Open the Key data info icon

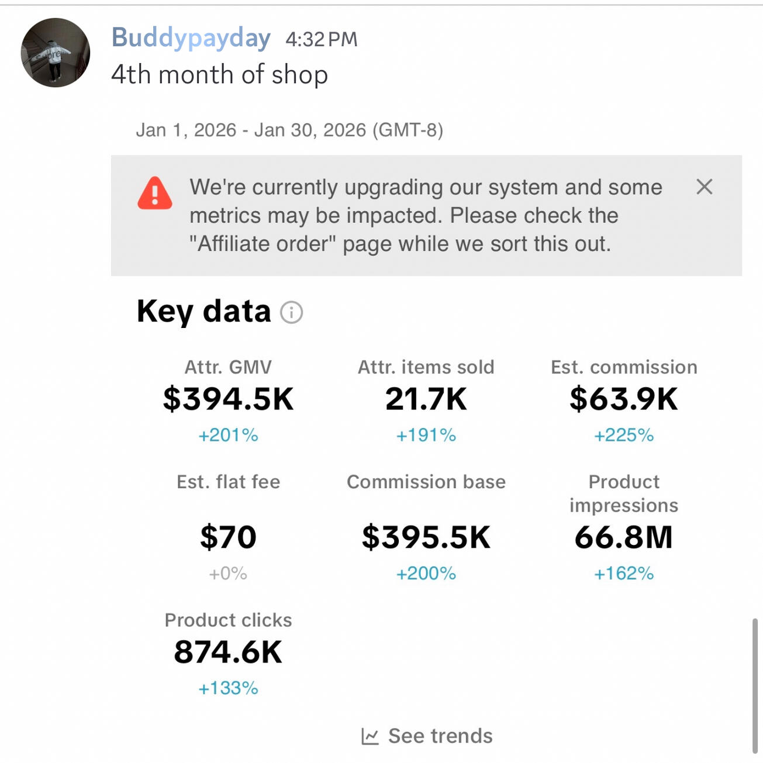291,312
